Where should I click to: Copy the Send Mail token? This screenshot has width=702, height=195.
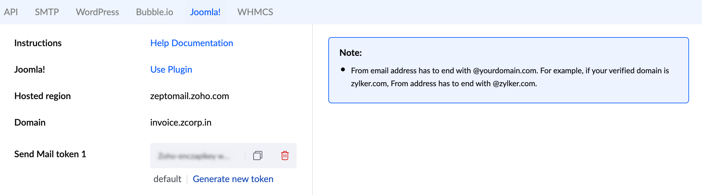pos(258,156)
